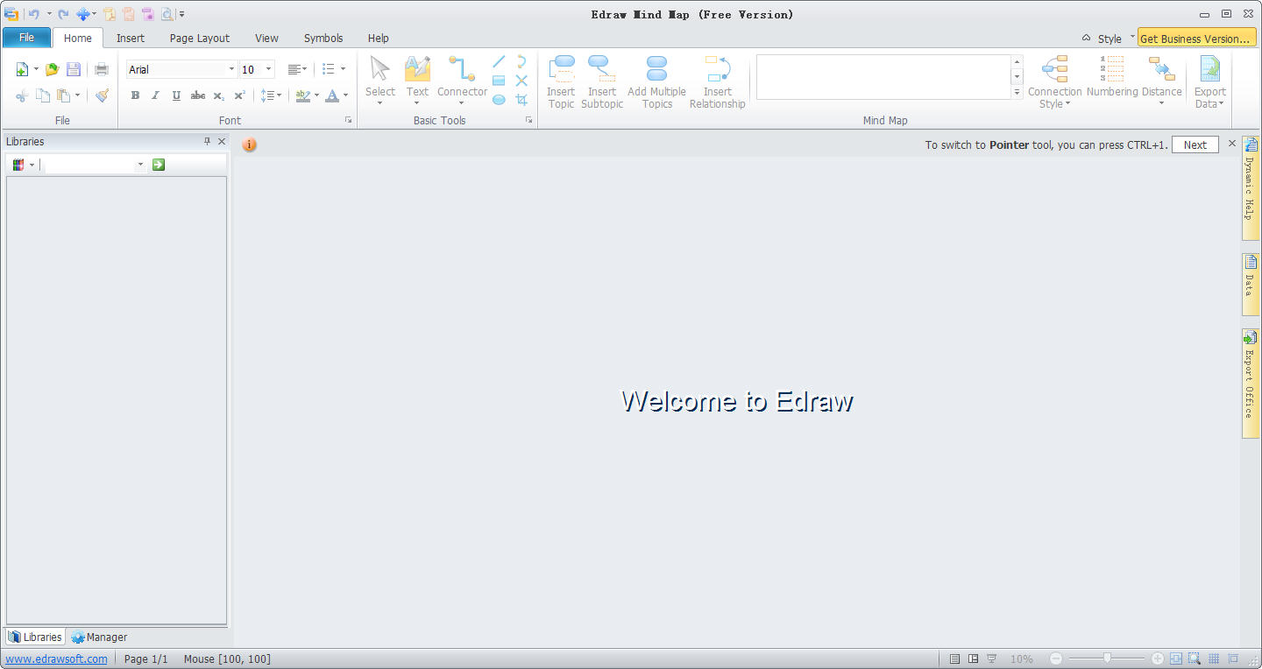
Task: Switch to the Page Layout tab
Action: (x=200, y=38)
